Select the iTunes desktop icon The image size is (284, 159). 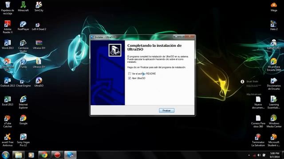(x=23, y=63)
